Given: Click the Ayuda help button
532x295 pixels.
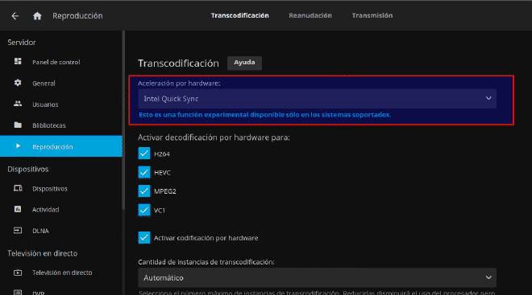Looking at the screenshot, I should (x=244, y=63).
